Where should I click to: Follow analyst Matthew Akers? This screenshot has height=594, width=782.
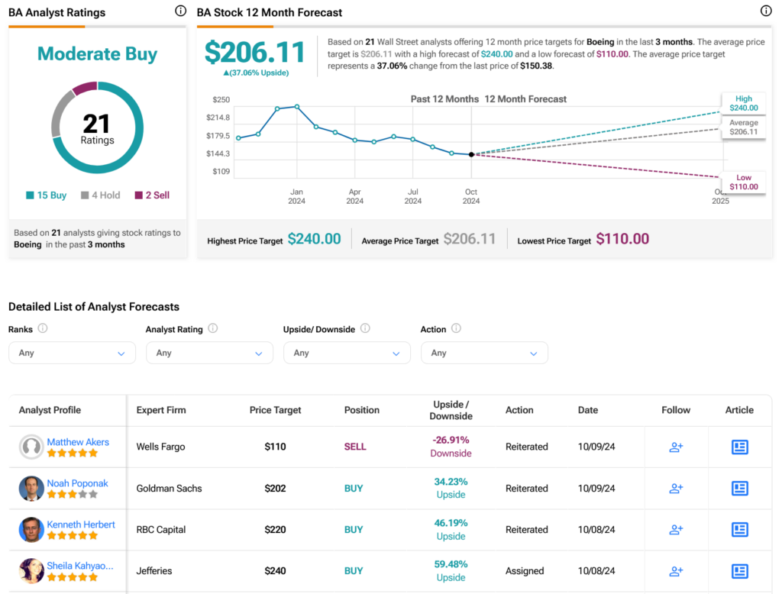(676, 447)
